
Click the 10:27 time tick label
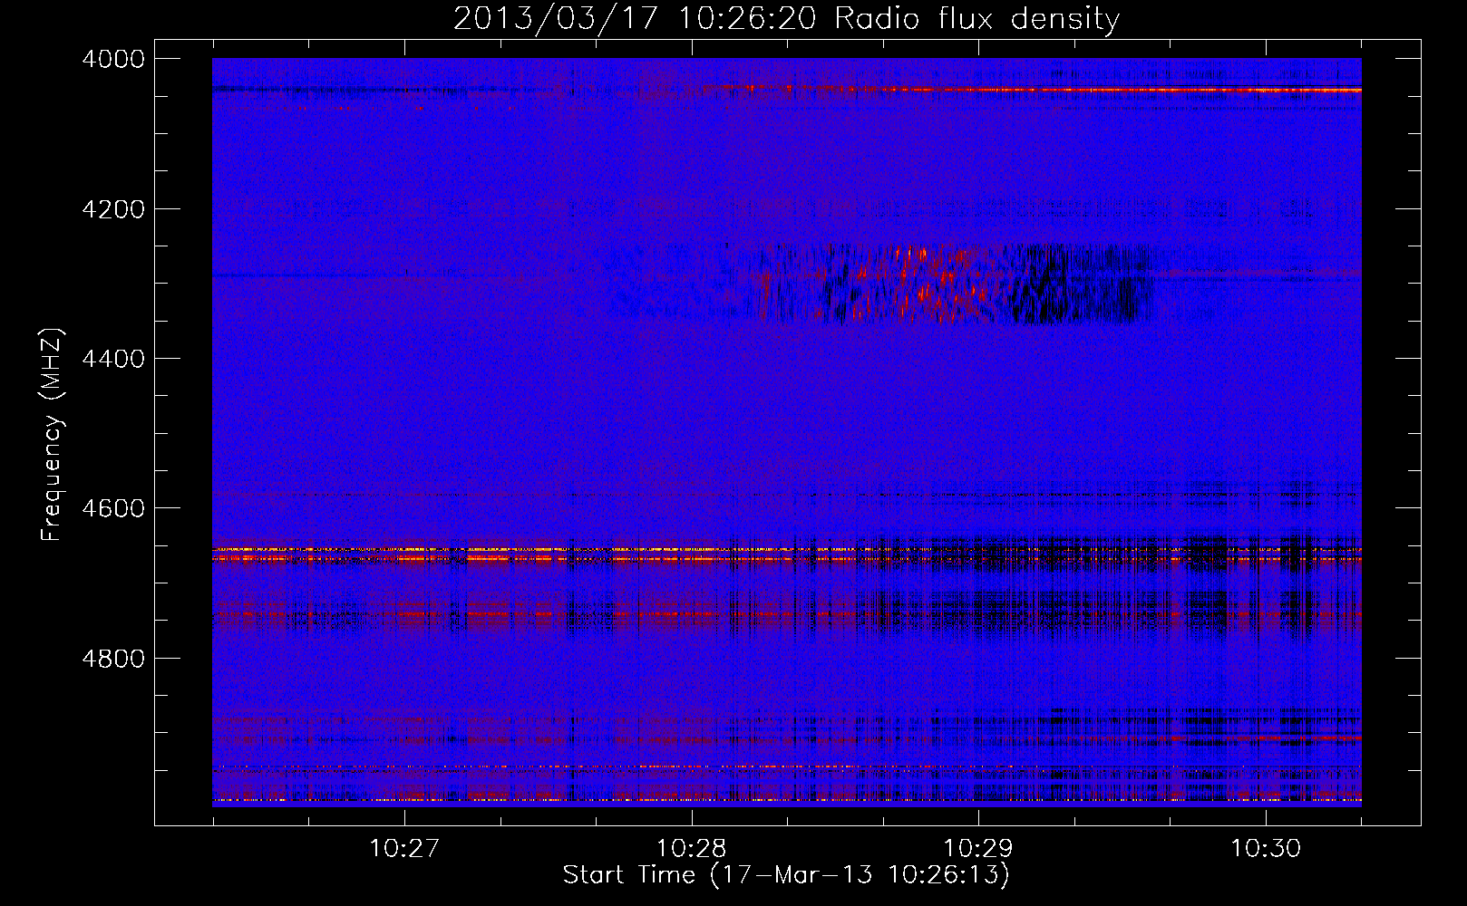404,849
